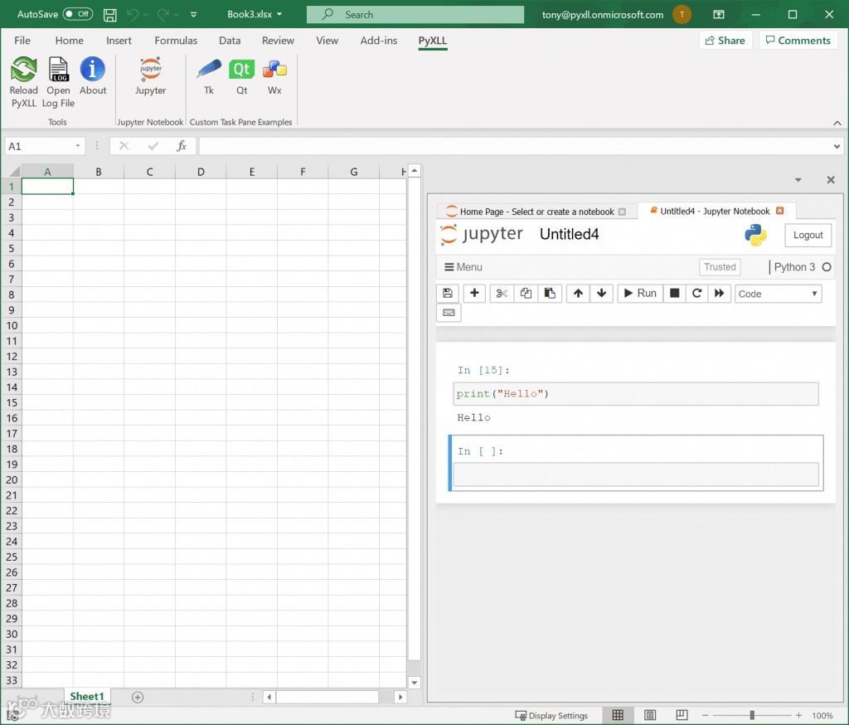
Task: Save the Jupyter notebook checkpoint
Action: (448, 293)
